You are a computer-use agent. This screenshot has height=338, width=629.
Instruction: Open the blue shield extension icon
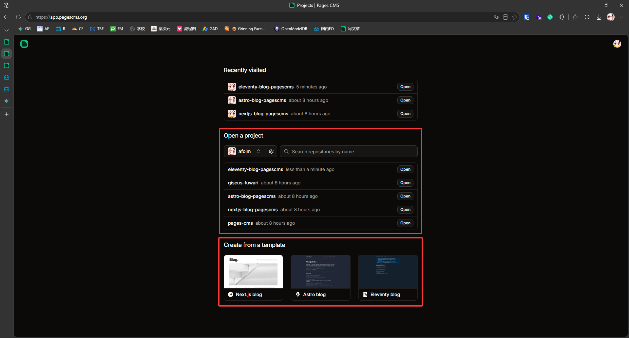[527, 17]
